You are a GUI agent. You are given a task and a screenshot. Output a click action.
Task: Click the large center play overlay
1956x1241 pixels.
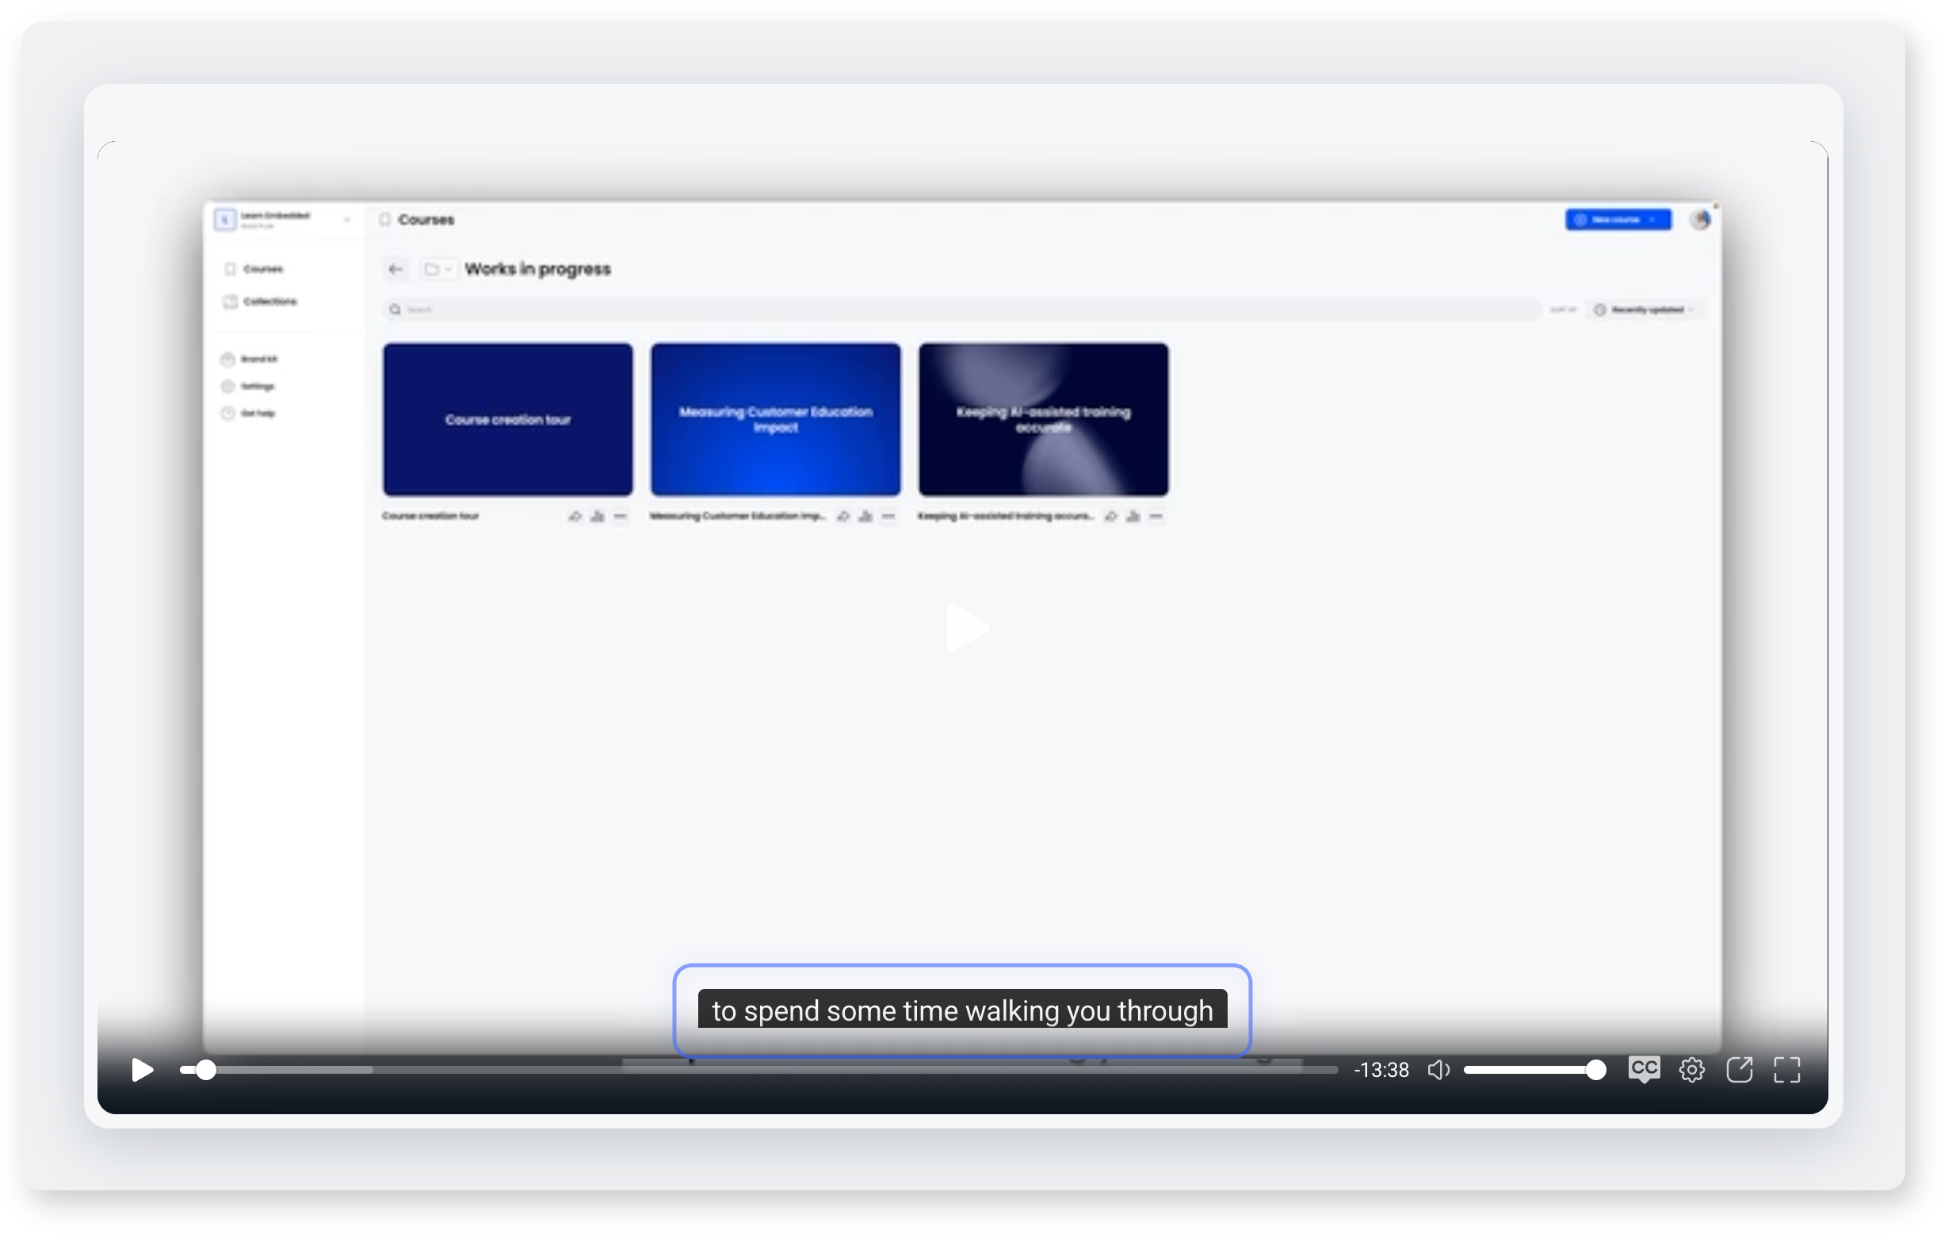pyautogui.click(x=968, y=628)
